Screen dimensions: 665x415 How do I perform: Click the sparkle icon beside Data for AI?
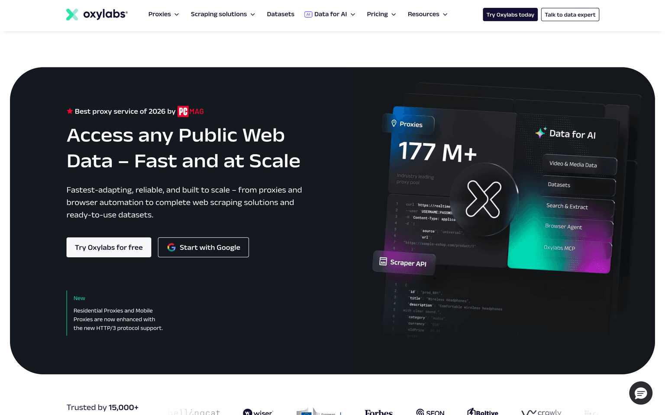pos(541,132)
